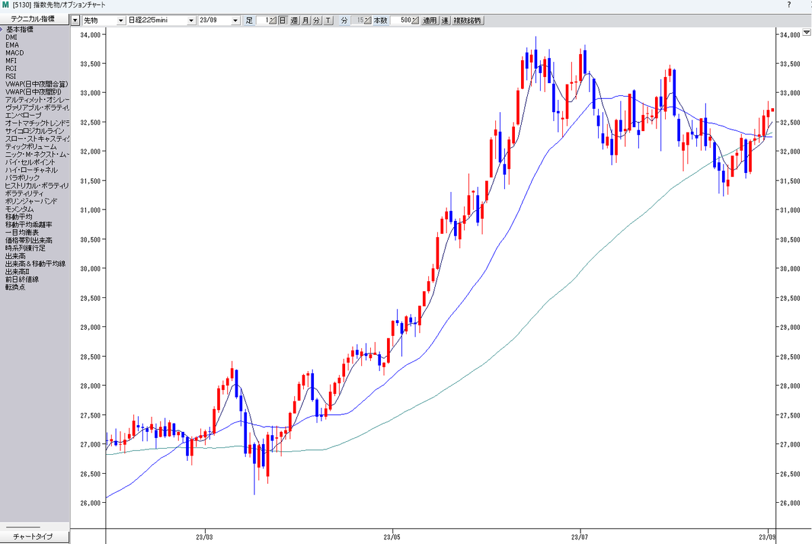Screen dimensions: 812x544
Task: Click the 本数 stepper arrows
Action: (415, 20)
